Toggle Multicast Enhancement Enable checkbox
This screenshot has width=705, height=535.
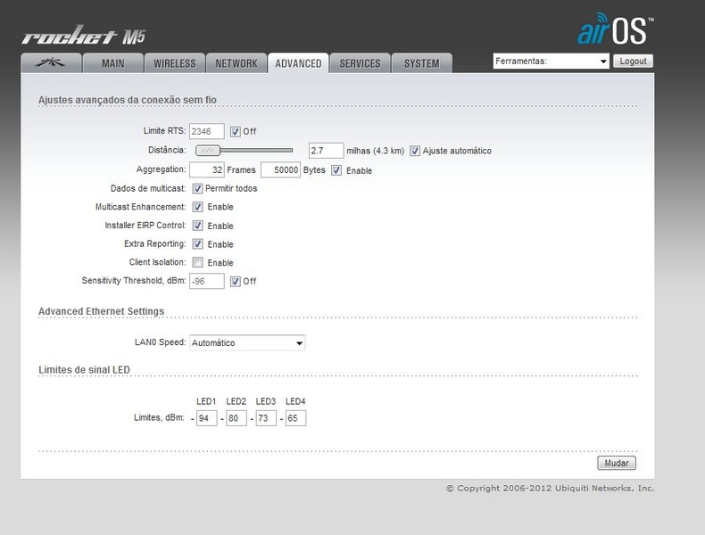click(197, 207)
